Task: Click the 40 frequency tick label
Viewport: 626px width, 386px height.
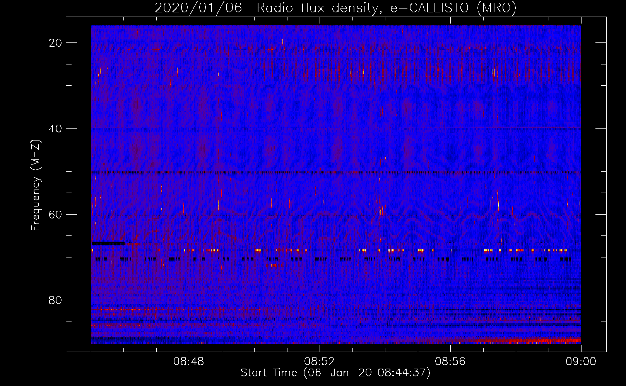Action: click(x=55, y=129)
